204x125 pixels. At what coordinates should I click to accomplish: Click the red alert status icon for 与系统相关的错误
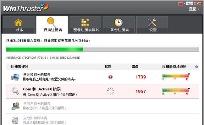(110, 77)
